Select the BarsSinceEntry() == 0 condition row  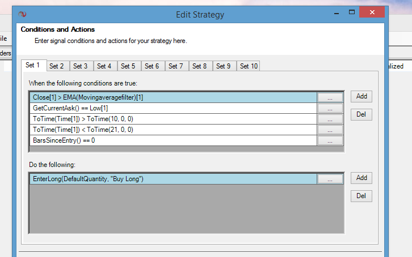point(170,140)
